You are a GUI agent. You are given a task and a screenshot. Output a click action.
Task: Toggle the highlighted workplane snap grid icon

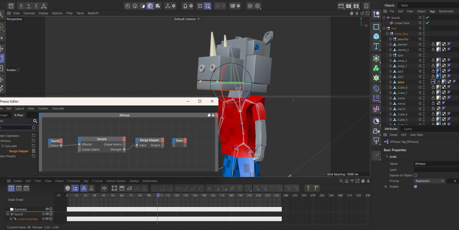tap(208, 6)
